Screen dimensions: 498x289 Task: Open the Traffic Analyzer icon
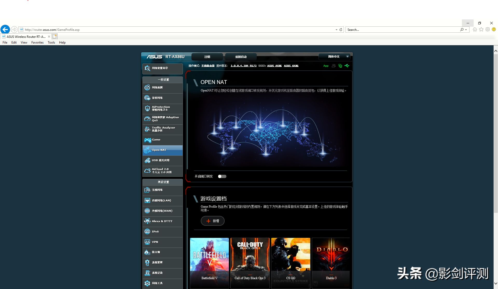pos(147,129)
